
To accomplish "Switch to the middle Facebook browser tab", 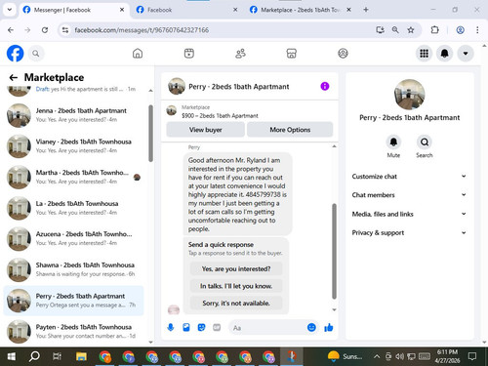I will tap(186, 10).
